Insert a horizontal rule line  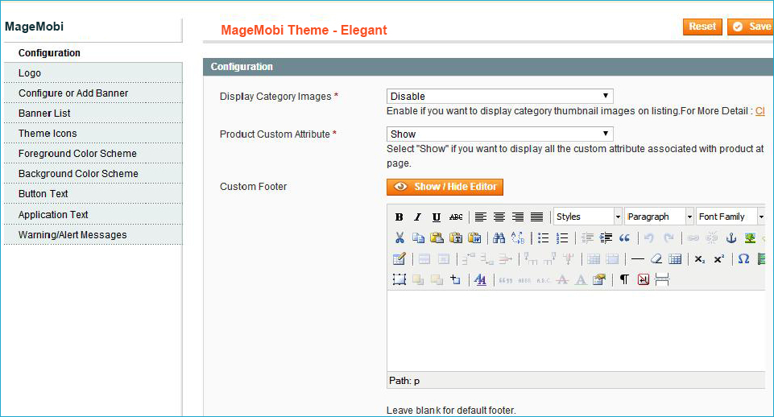pos(637,258)
